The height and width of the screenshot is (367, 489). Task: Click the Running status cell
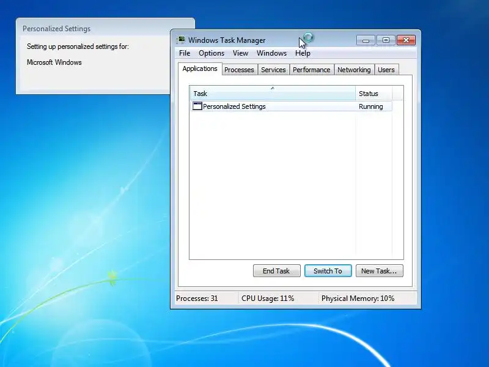[370, 106]
